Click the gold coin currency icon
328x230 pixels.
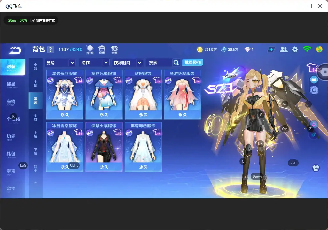coord(200,50)
